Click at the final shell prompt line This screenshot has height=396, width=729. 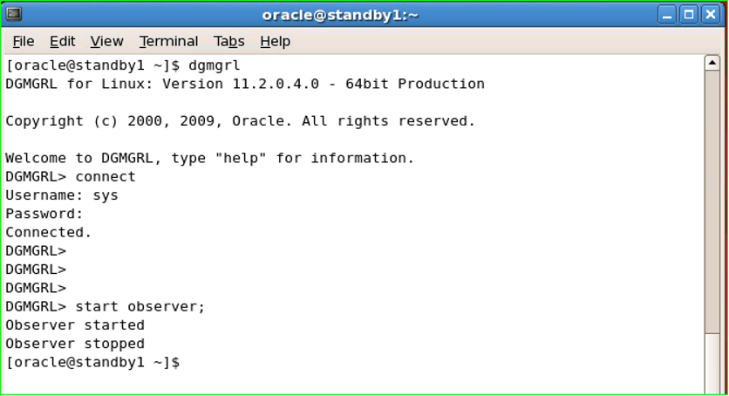pyautogui.click(x=92, y=363)
